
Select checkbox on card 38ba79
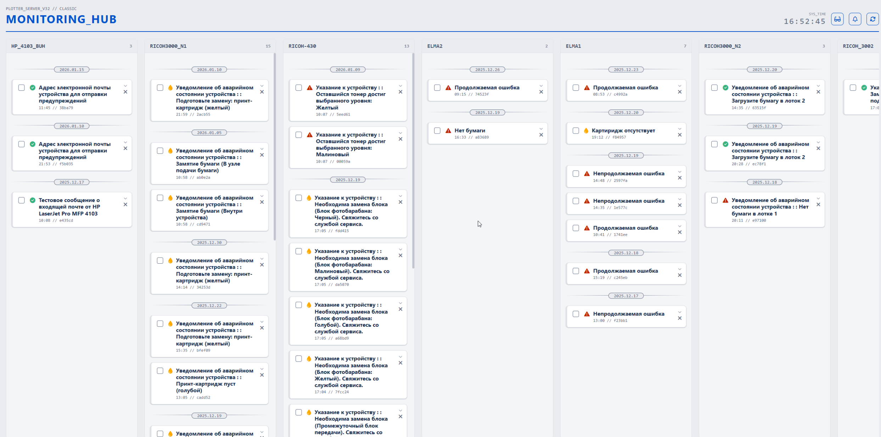pyautogui.click(x=22, y=88)
